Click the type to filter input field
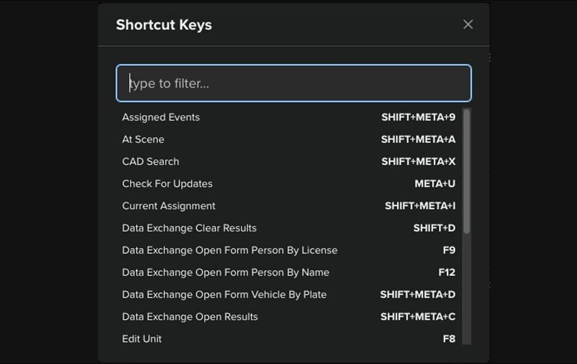 pos(293,83)
